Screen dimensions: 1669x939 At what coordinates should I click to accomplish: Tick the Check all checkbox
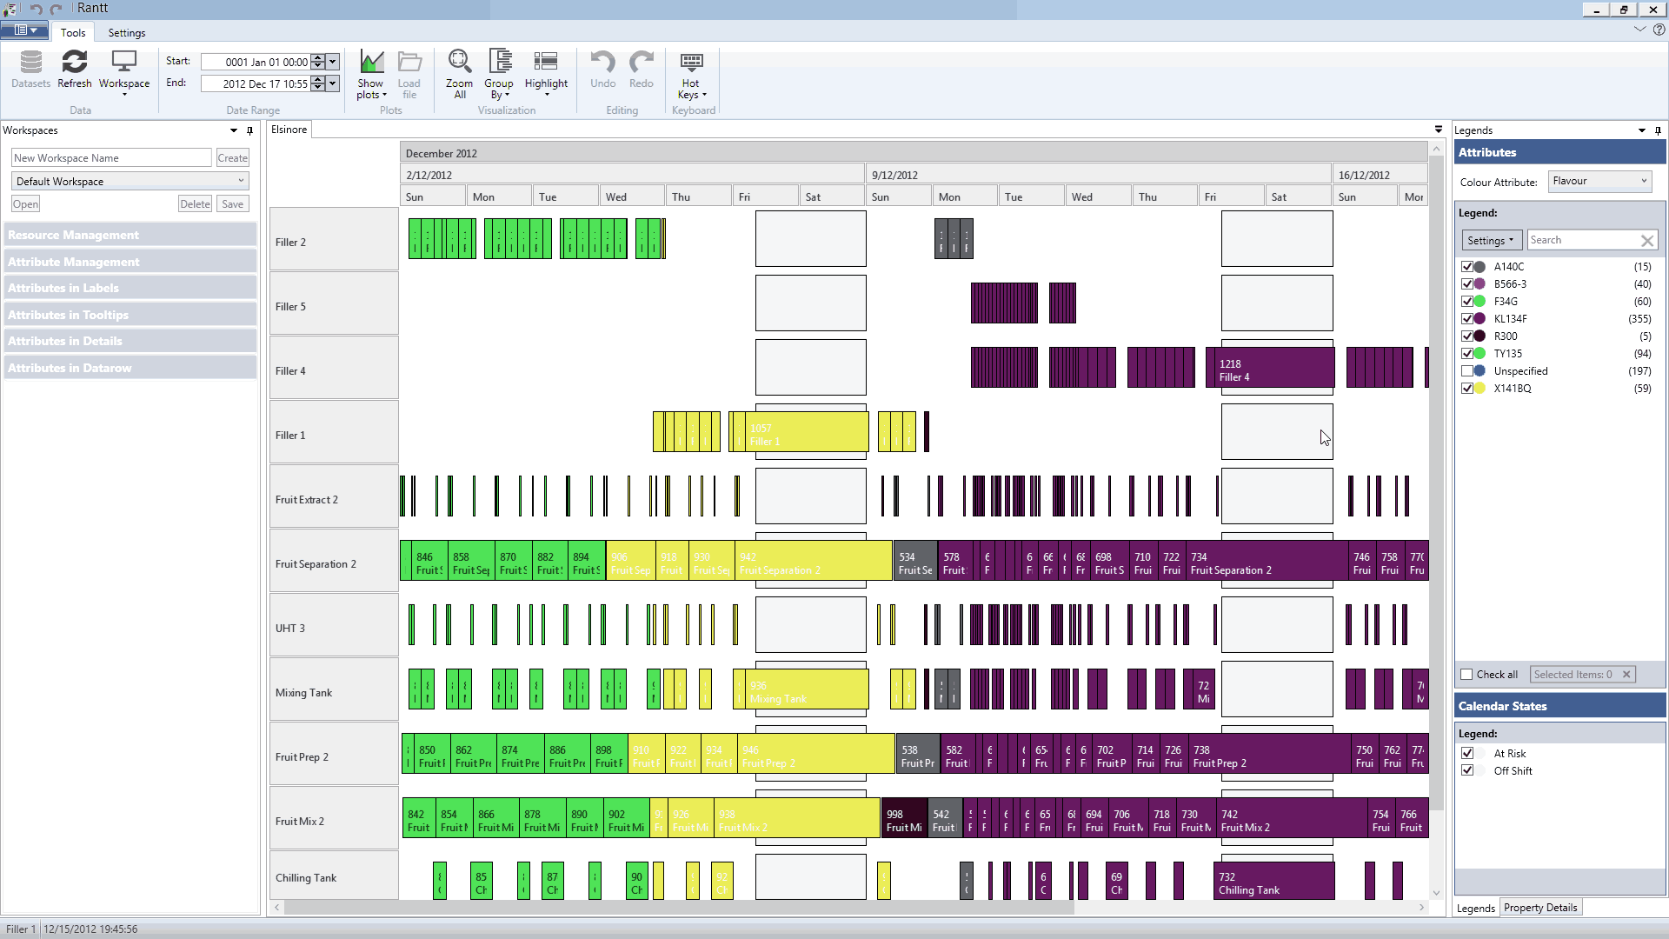tap(1467, 675)
